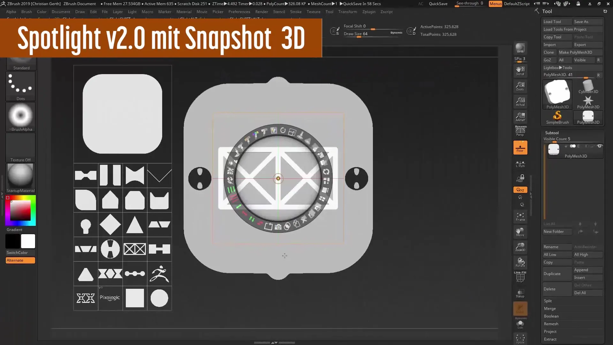Screen dimensions: 613x345
Task: Click the QuickSave button
Action: [438, 4]
